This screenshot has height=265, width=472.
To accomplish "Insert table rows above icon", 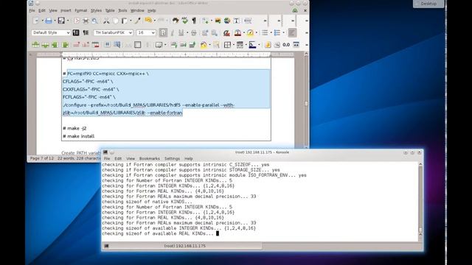I will coord(35,45).
